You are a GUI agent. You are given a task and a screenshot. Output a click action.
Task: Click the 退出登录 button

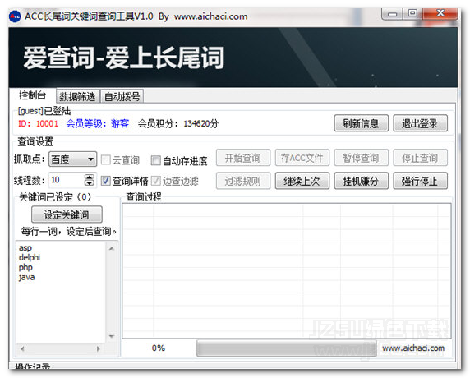point(420,123)
